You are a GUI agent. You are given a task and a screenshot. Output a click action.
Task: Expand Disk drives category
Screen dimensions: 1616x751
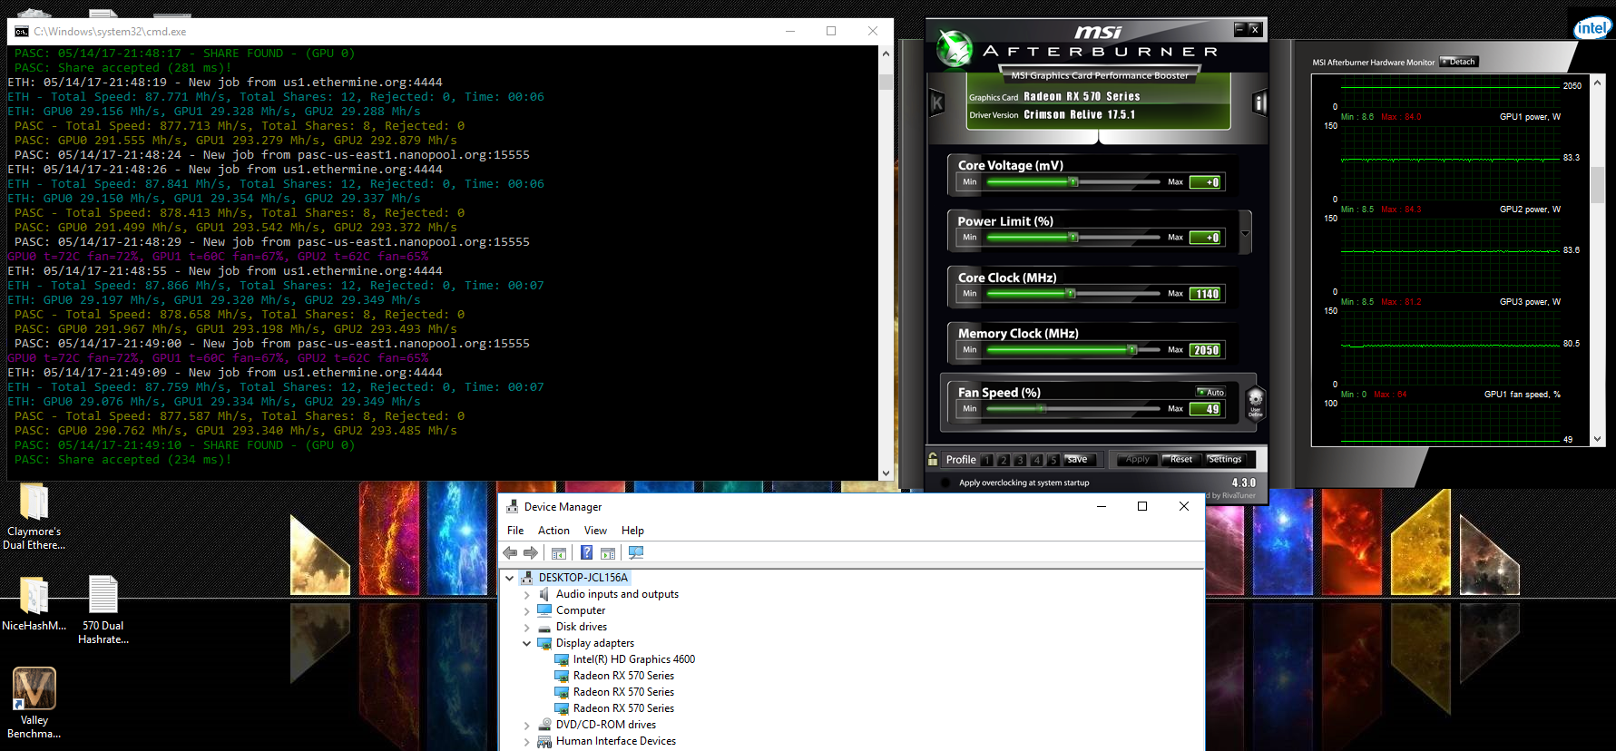[x=527, y=628]
